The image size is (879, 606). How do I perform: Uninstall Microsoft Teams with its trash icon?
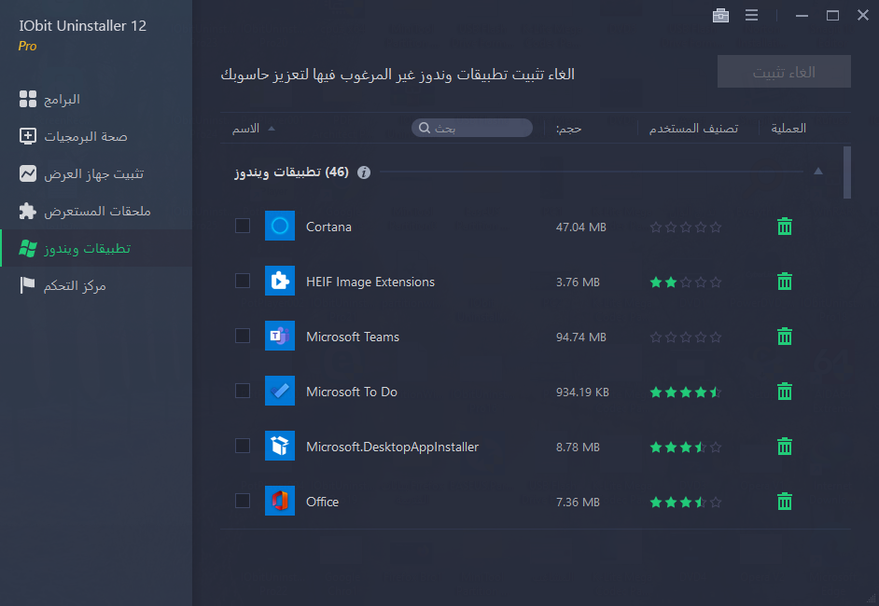(x=784, y=336)
